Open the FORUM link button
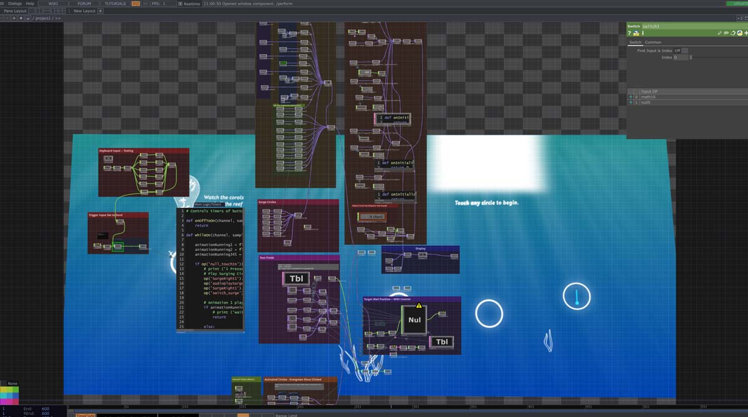Viewport: 748px width, 417px height. [x=84, y=4]
